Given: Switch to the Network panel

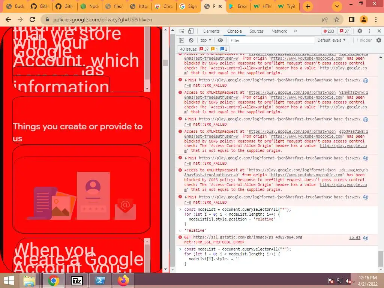Looking at the screenshot, I should point(279,31).
